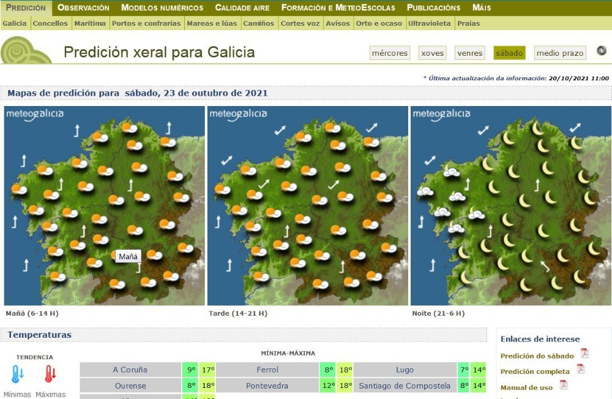Click the Mapas de predición date heading
This screenshot has height=399, width=612.
coord(138,93)
